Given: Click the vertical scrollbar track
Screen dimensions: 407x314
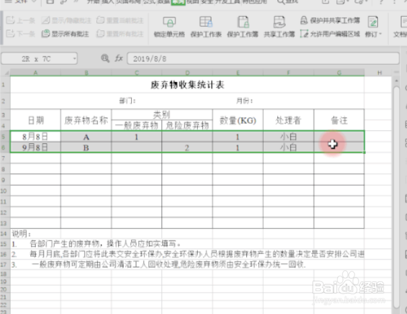Looking at the screenshot, I should tap(396, 197).
